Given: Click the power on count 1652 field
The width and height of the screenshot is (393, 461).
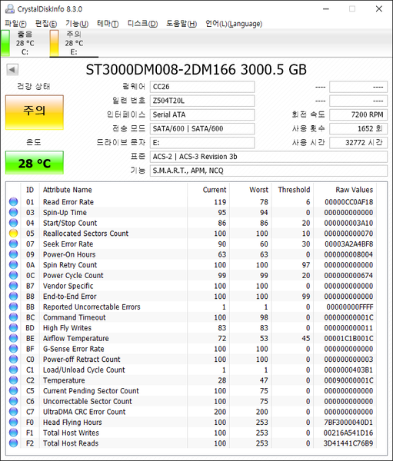Looking at the screenshot, I should pyautogui.click(x=358, y=129).
